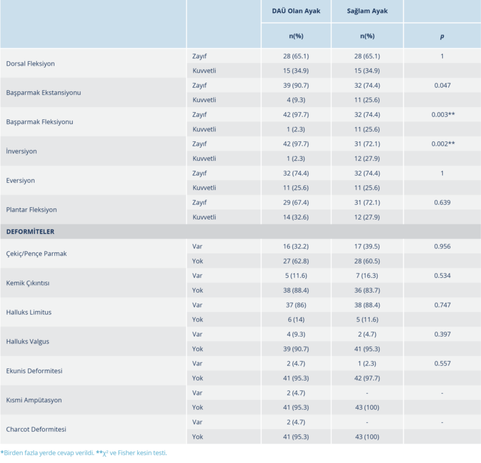481x463 pixels.
Task: Click the footnote text below the table
Action: [84, 453]
